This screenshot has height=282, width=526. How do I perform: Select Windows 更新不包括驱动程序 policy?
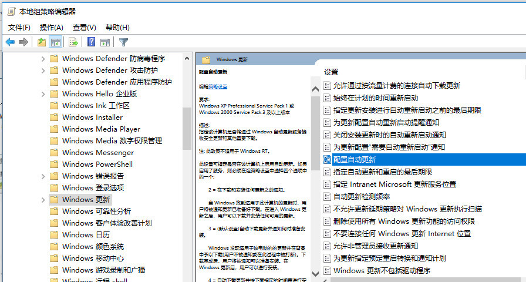(382, 271)
